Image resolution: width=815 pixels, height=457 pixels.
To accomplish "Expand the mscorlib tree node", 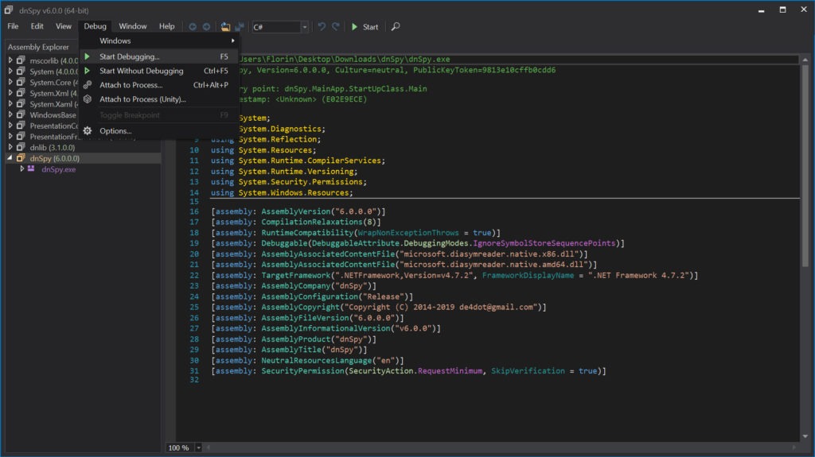I will coord(10,60).
